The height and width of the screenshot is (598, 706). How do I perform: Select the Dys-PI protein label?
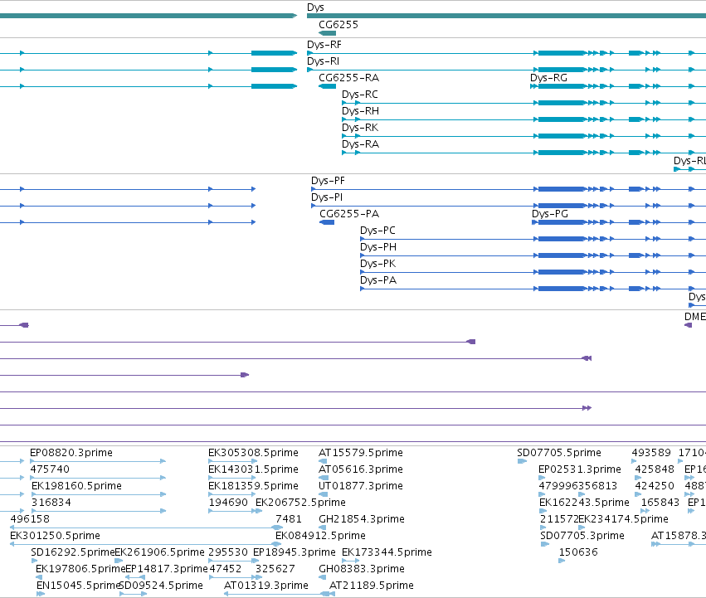coord(326,197)
